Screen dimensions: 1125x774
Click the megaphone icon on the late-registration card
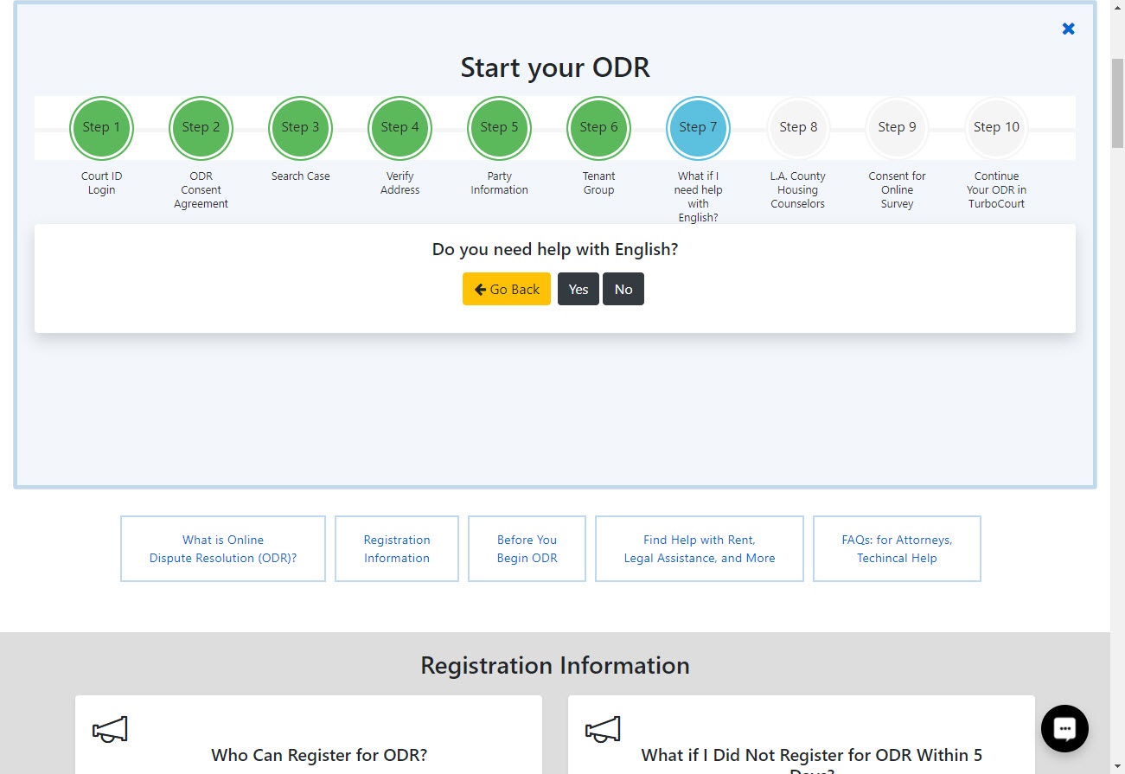coord(603,729)
